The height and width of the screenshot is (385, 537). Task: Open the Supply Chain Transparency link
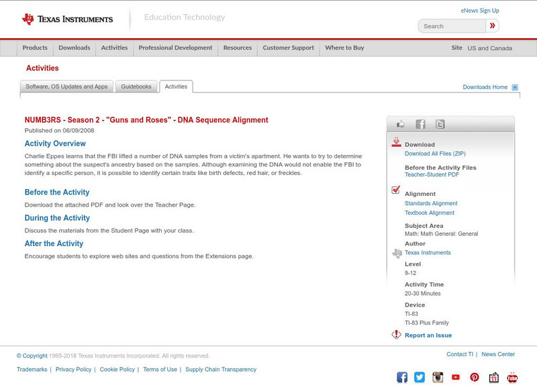221,370
